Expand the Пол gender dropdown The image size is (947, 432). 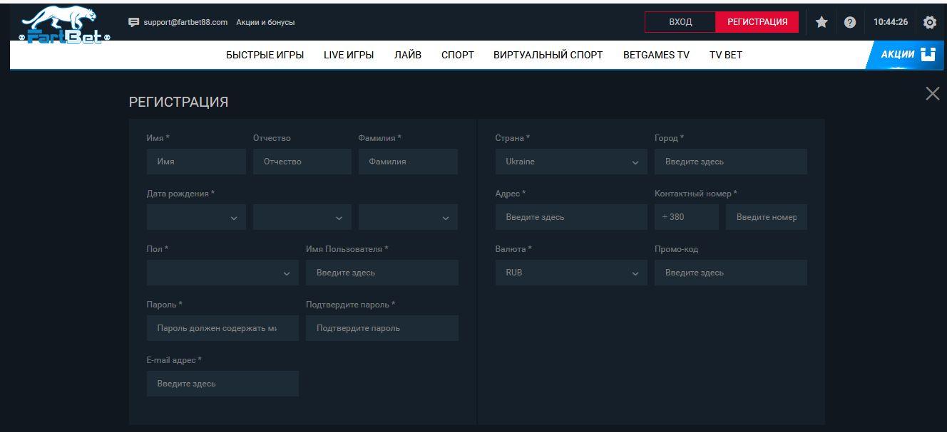point(222,273)
